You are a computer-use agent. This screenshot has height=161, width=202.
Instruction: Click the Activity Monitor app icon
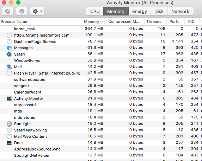click(9, 98)
